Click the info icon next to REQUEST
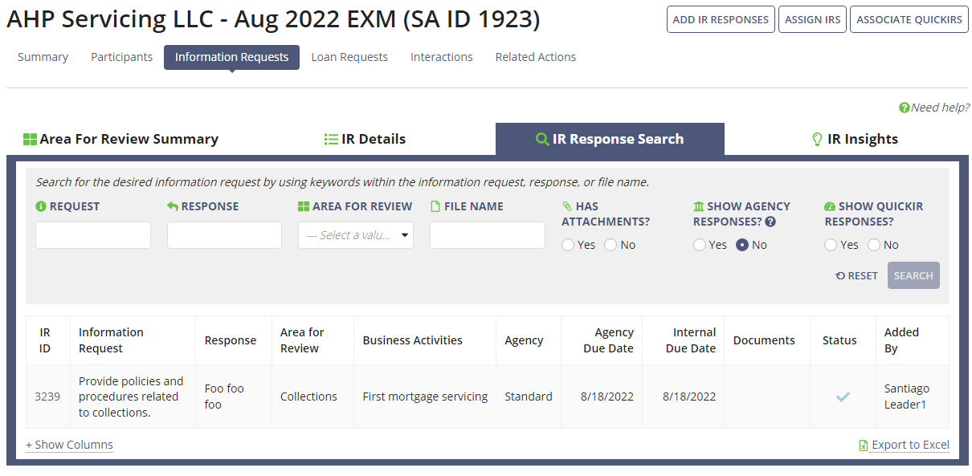Screen dimensions: 972x476 [40, 205]
